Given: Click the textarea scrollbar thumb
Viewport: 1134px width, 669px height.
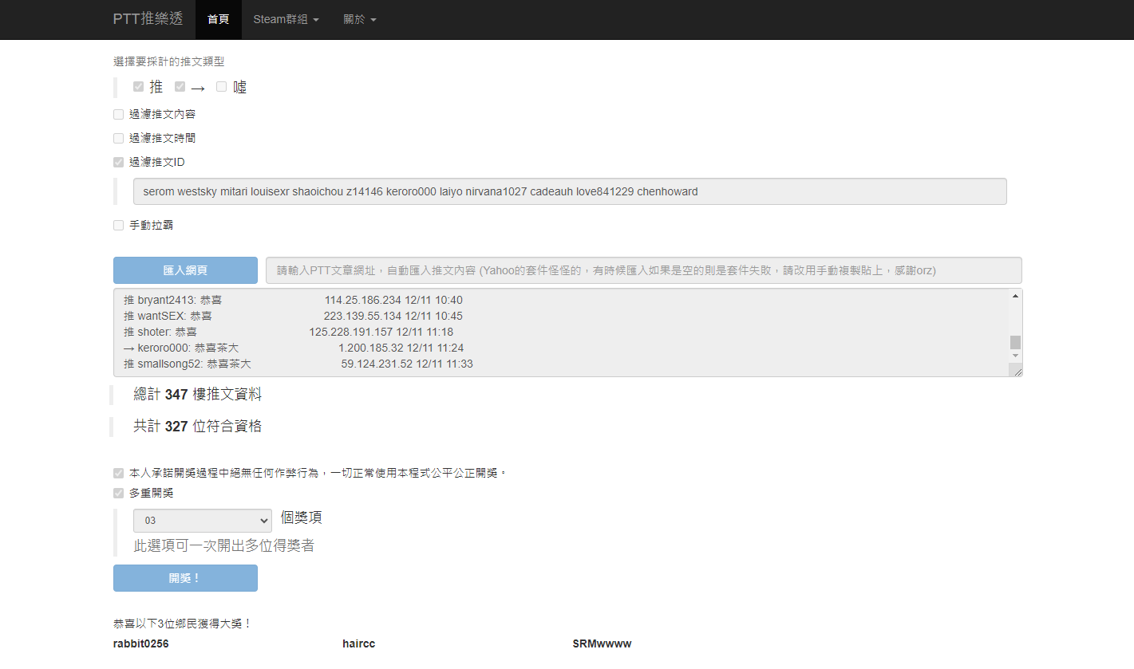Looking at the screenshot, I should [x=1016, y=342].
